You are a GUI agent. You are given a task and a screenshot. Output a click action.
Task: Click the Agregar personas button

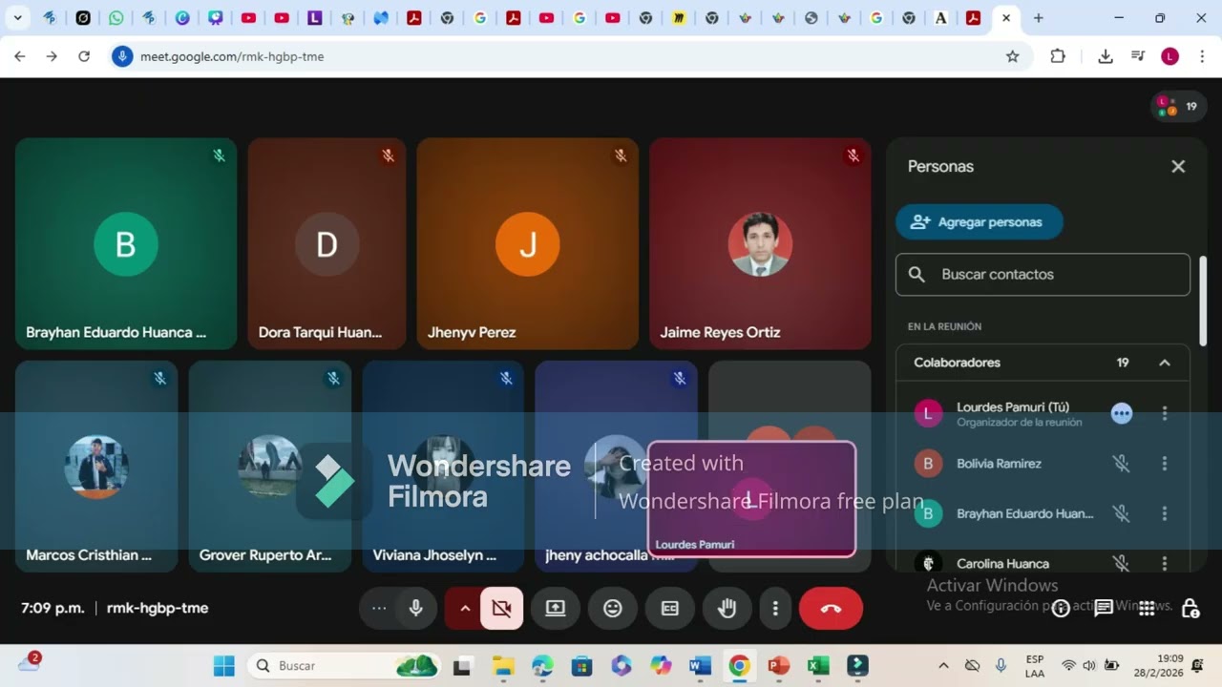(979, 222)
